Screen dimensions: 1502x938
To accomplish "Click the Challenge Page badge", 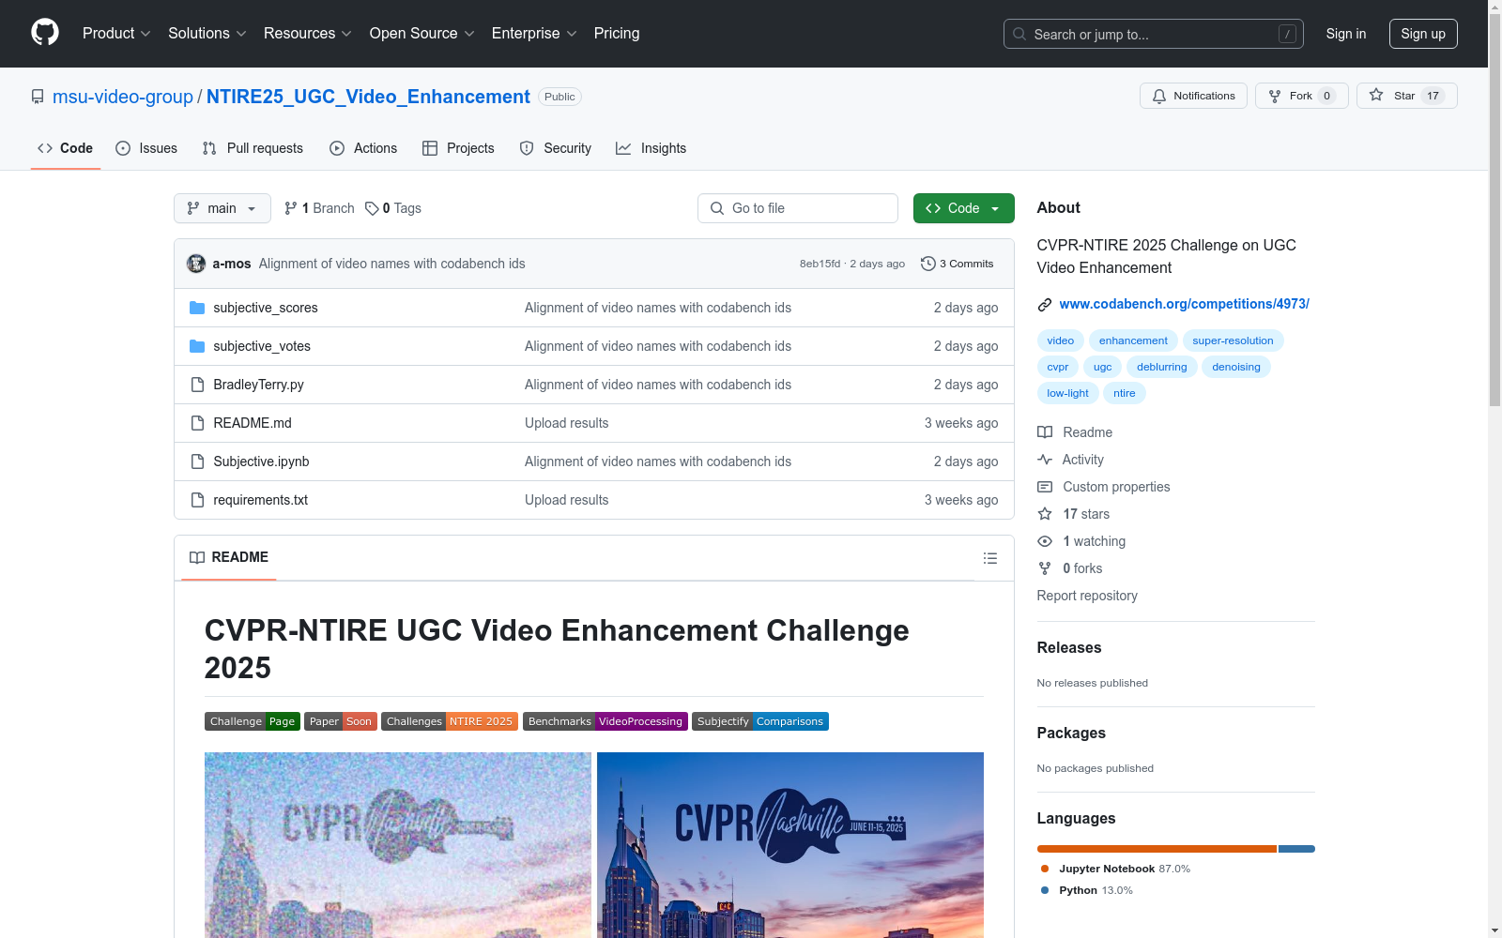I will click(253, 721).
